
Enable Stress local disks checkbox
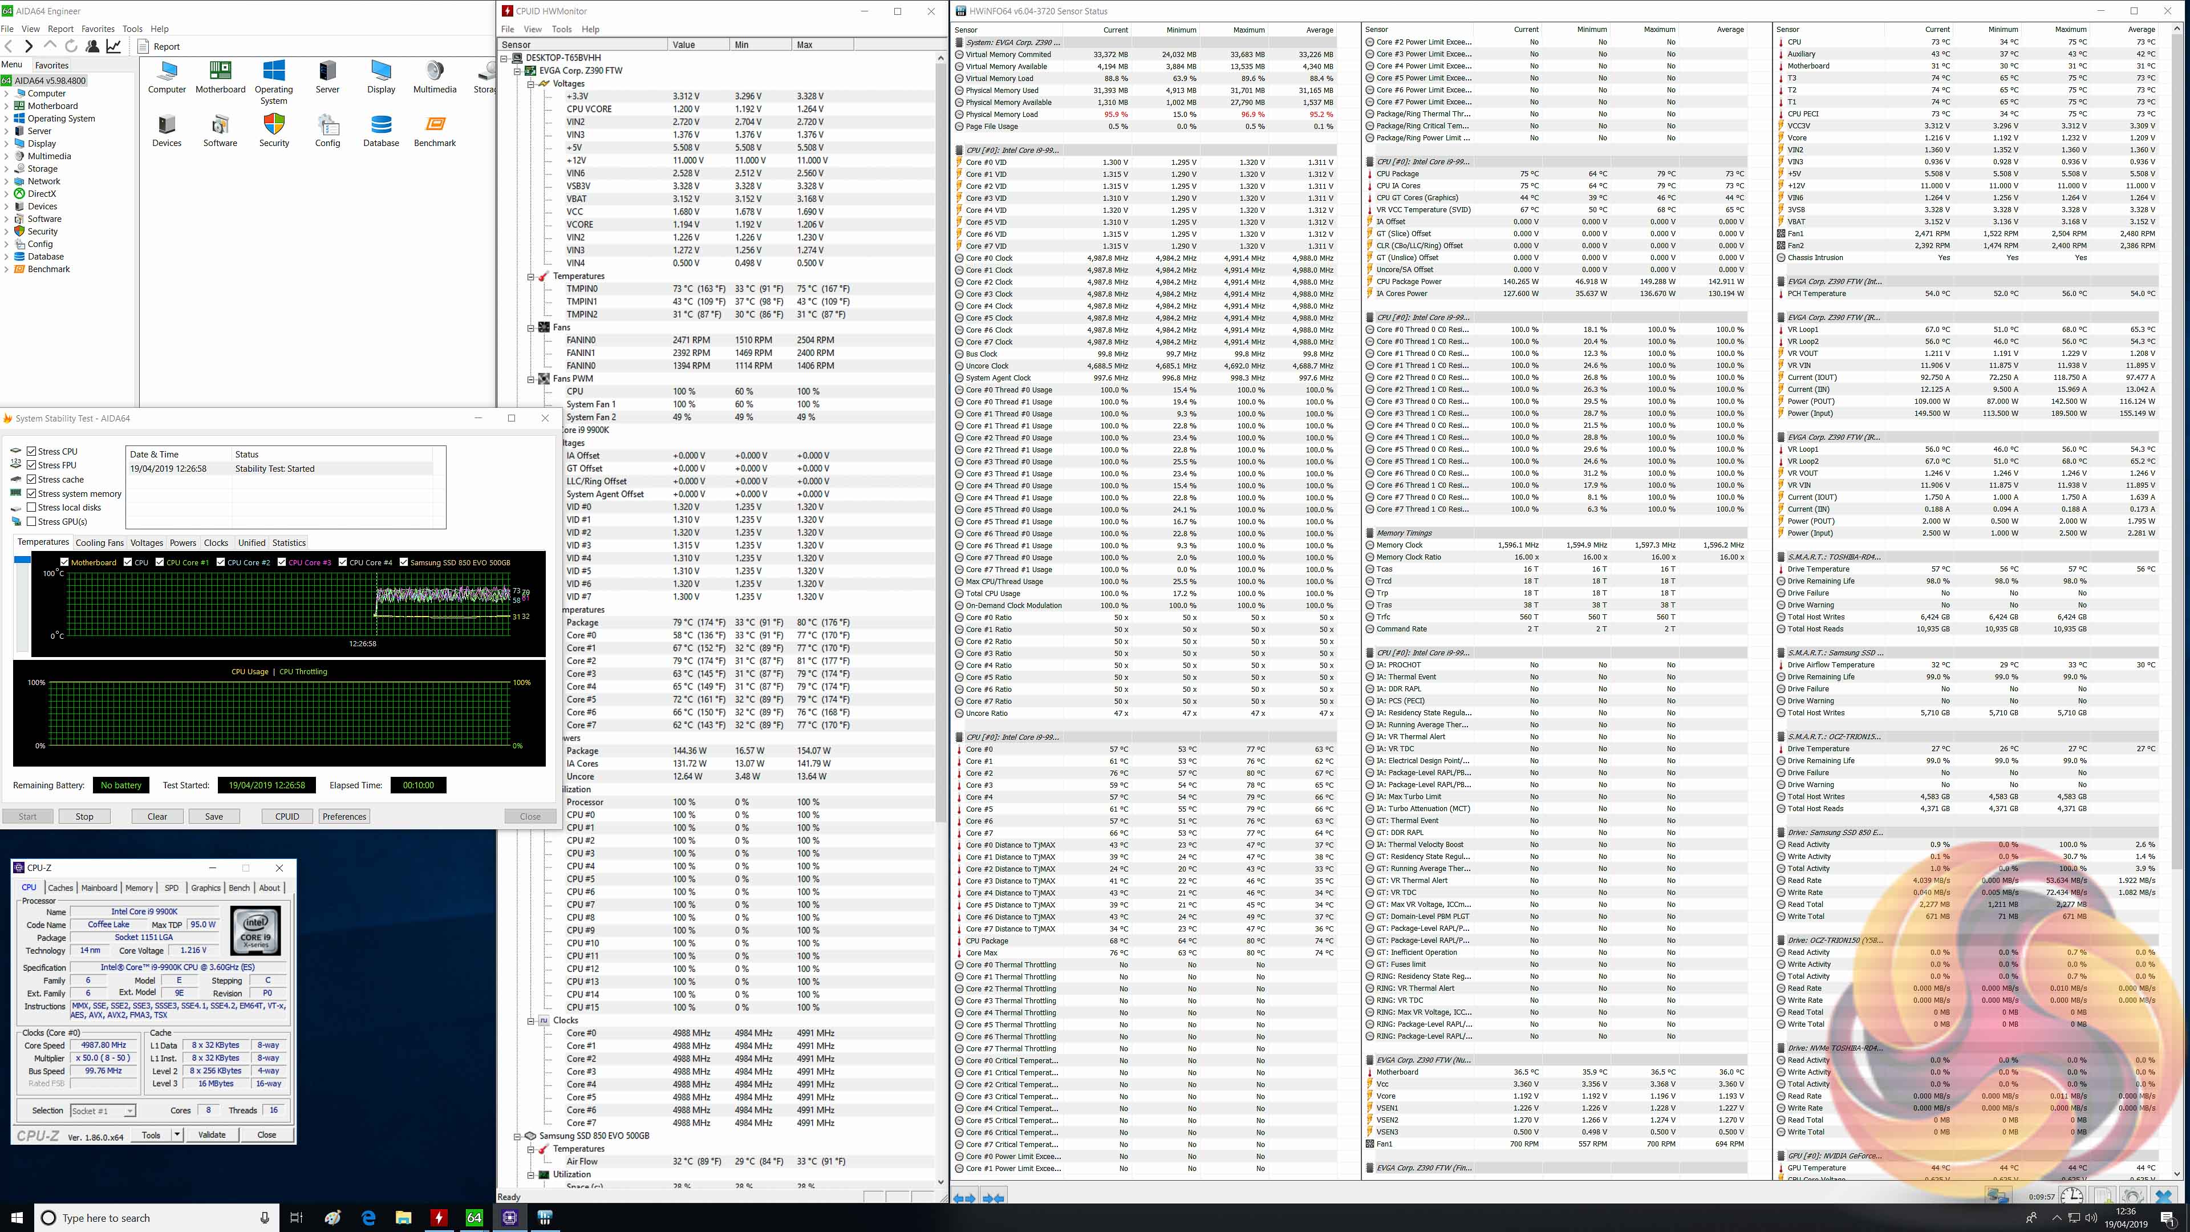31,508
